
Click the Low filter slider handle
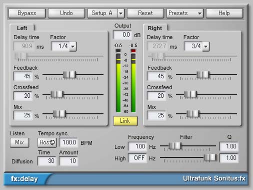(x=175, y=146)
